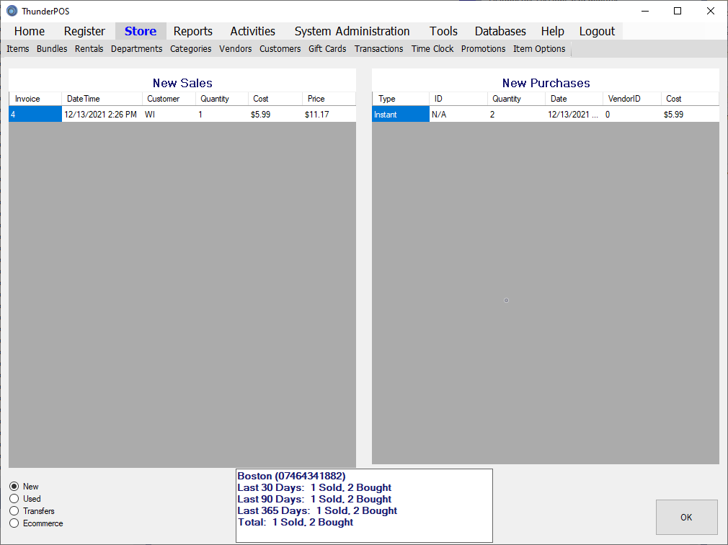Open Vendors from the submenu bar
The image size is (728, 545).
click(236, 49)
